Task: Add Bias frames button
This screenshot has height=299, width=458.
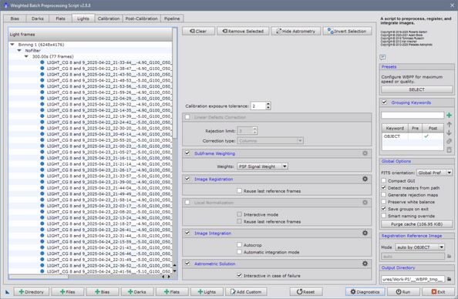Action: (103, 292)
